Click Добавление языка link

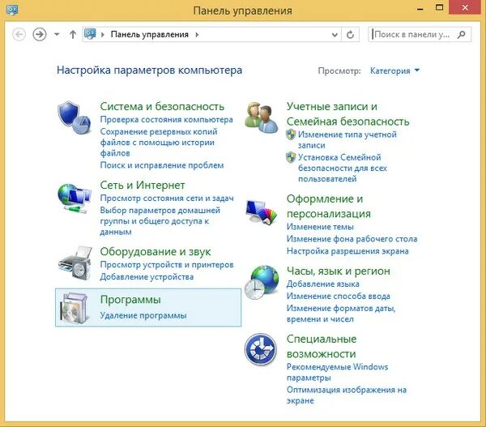point(323,284)
